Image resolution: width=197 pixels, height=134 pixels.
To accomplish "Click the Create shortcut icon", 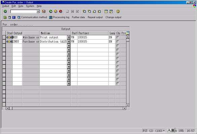I will coord(111,11).
